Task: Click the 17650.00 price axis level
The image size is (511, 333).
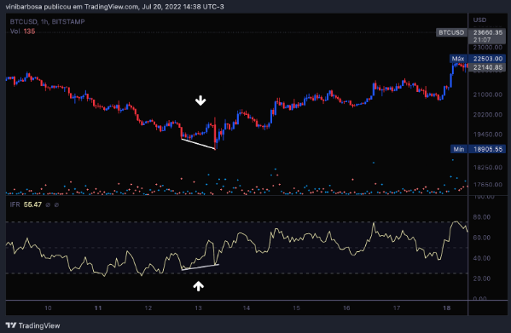Action: [x=487, y=185]
